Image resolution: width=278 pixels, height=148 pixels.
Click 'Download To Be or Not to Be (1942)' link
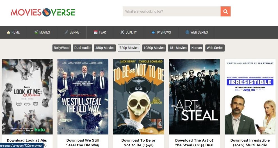(x=139, y=143)
